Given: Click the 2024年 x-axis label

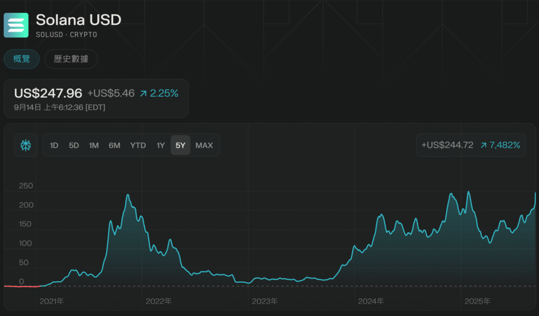Looking at the screenshot, I should click(x=371, y=301).
